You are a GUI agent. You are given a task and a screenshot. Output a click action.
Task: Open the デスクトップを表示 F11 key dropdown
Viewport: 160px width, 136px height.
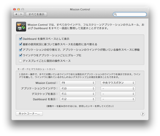pos(77,94)
